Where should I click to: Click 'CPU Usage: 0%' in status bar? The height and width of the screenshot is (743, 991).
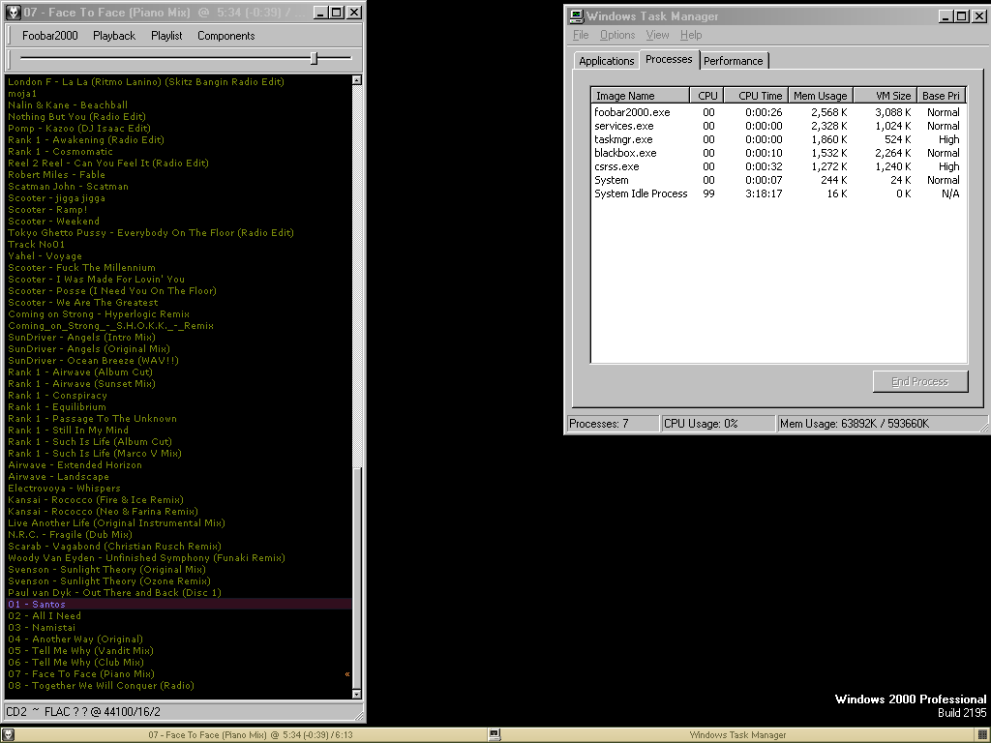pos(718,424)
